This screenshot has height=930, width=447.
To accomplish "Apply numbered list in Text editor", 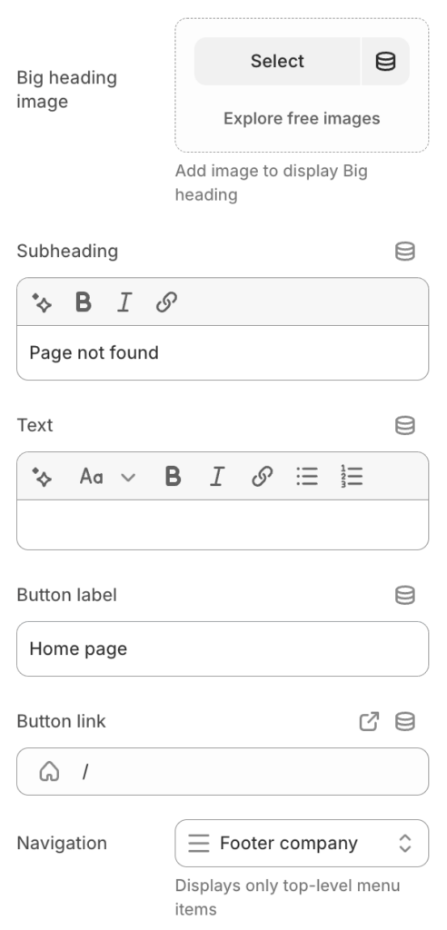I will 352,476.
